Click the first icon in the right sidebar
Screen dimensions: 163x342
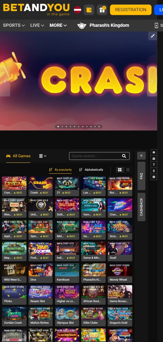(154, 152)
